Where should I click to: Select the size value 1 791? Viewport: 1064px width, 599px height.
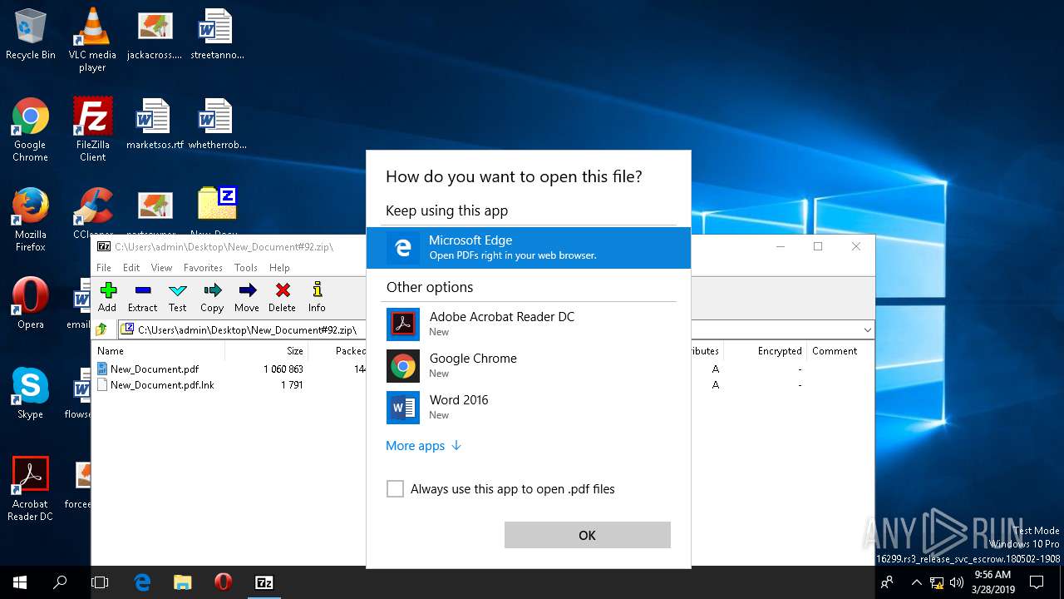pos(292,385)
